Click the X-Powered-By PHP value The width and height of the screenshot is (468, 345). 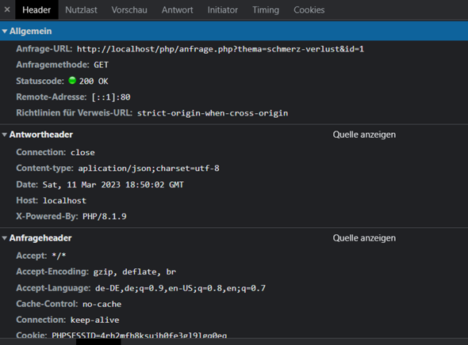(105, 216)
